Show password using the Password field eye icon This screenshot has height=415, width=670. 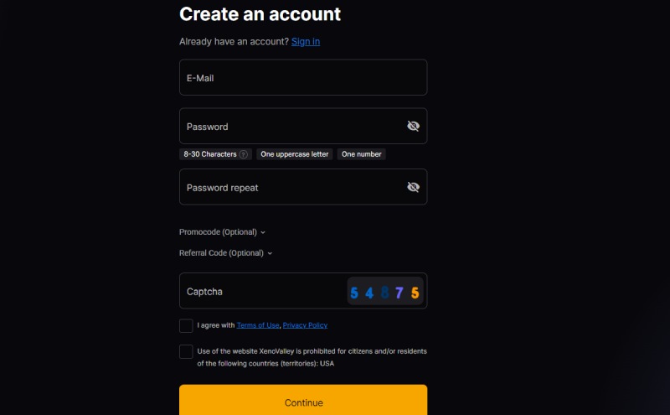click(x=413, y=126)
